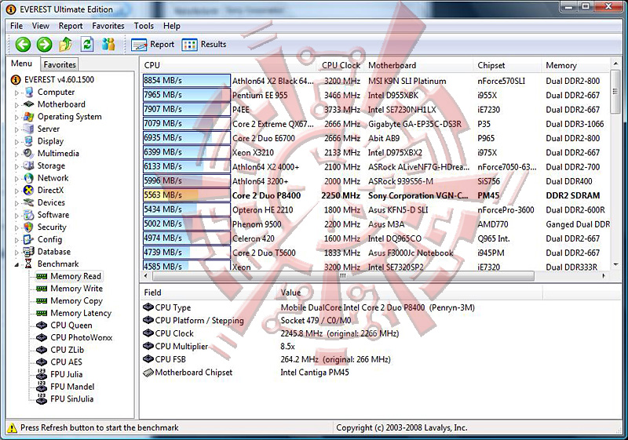Collapse the Benchmark tree node
This screenshot has height=440, width=628.
pyautogui.click(x=16, y=265)
